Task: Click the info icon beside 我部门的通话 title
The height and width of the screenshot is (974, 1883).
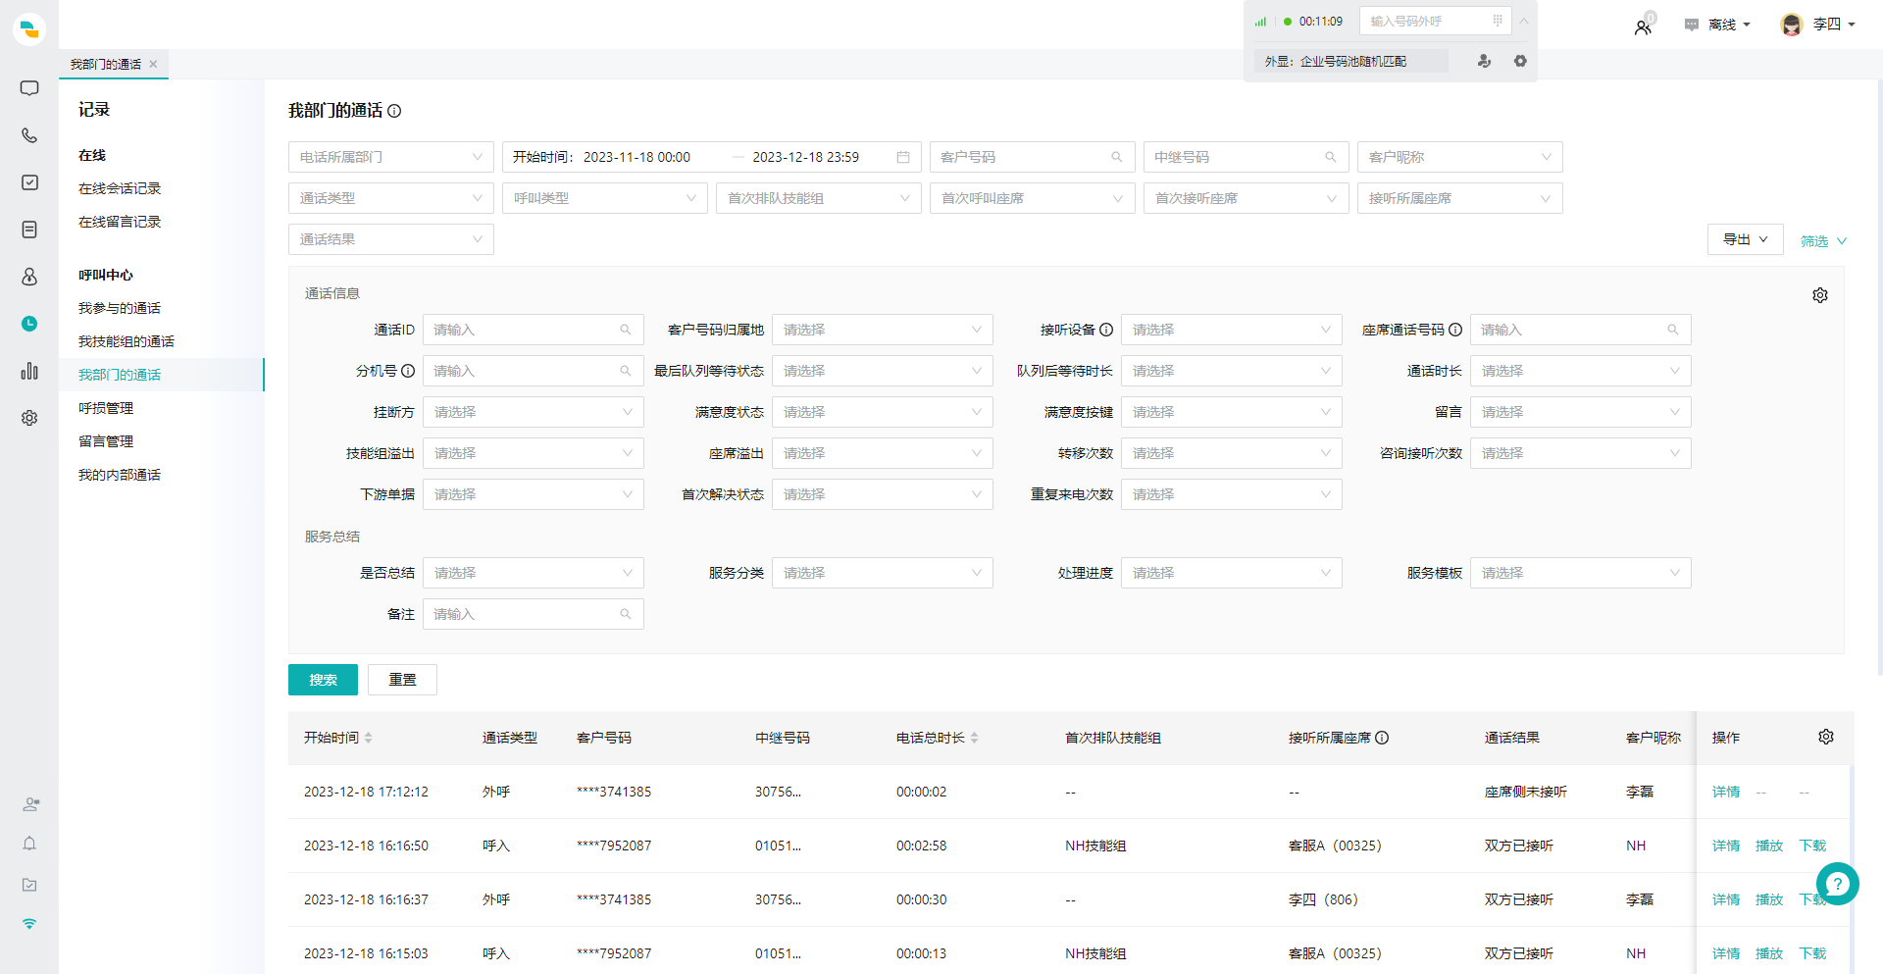Action: (x=394, y=111)
